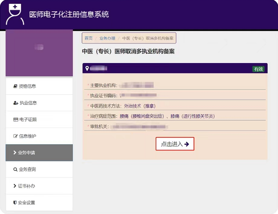Click the book icon beside 资格信息
The width and height of the screenshot is (278, 214).
[15, 86]
